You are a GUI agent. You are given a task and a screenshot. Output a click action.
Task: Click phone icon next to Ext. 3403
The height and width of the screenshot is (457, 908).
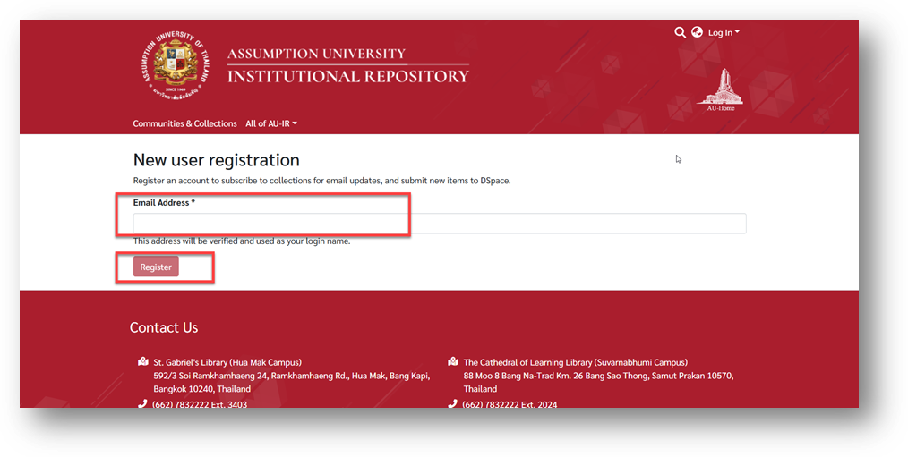(x=142, y=404)
